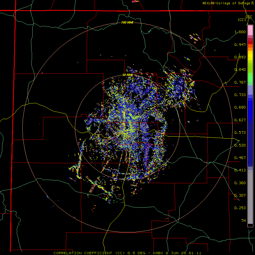Click the Correlation Coefficient caption at the bottom
This screenshot has height=255, width=255.
coord(127,253)
